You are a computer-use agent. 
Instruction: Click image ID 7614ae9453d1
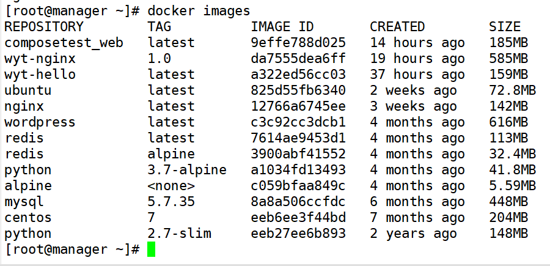298,138
